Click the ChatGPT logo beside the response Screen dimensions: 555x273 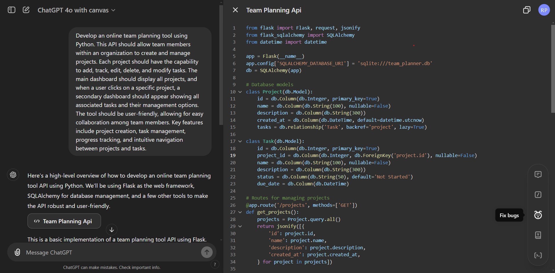pyautogui.click(x=13, y=175)
